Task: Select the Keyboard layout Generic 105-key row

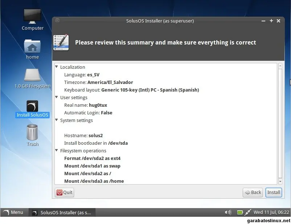Action: 165,90
